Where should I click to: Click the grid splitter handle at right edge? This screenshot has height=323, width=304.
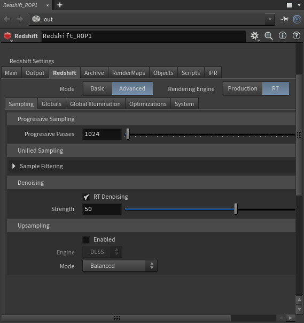click(299, 134)
